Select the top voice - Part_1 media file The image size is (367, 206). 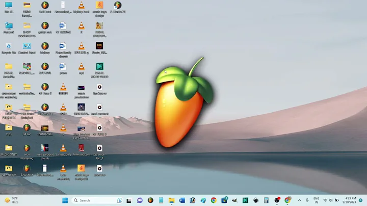pos(99,152)
